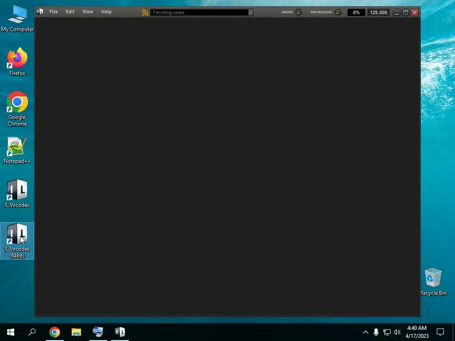455x341 pixels.
Task: Adjust the Metronome knob
Action: pyautogui.click(x=338, y=12)
